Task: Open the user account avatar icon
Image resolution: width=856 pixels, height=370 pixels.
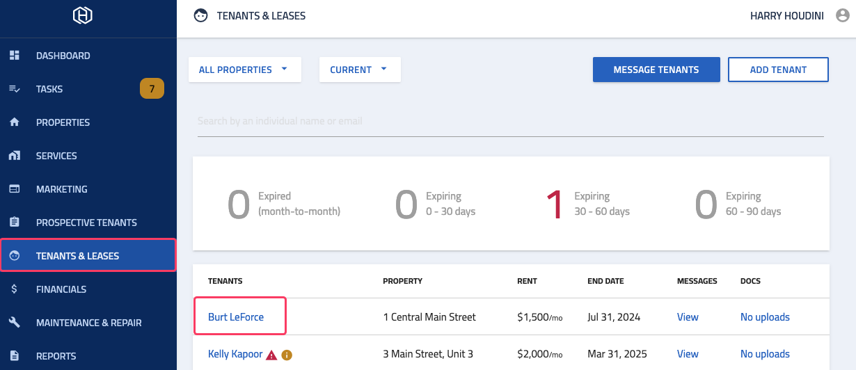Action: pos(842,15)
